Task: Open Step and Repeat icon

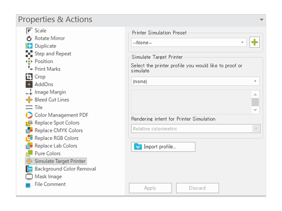Action: pos(29,54)
